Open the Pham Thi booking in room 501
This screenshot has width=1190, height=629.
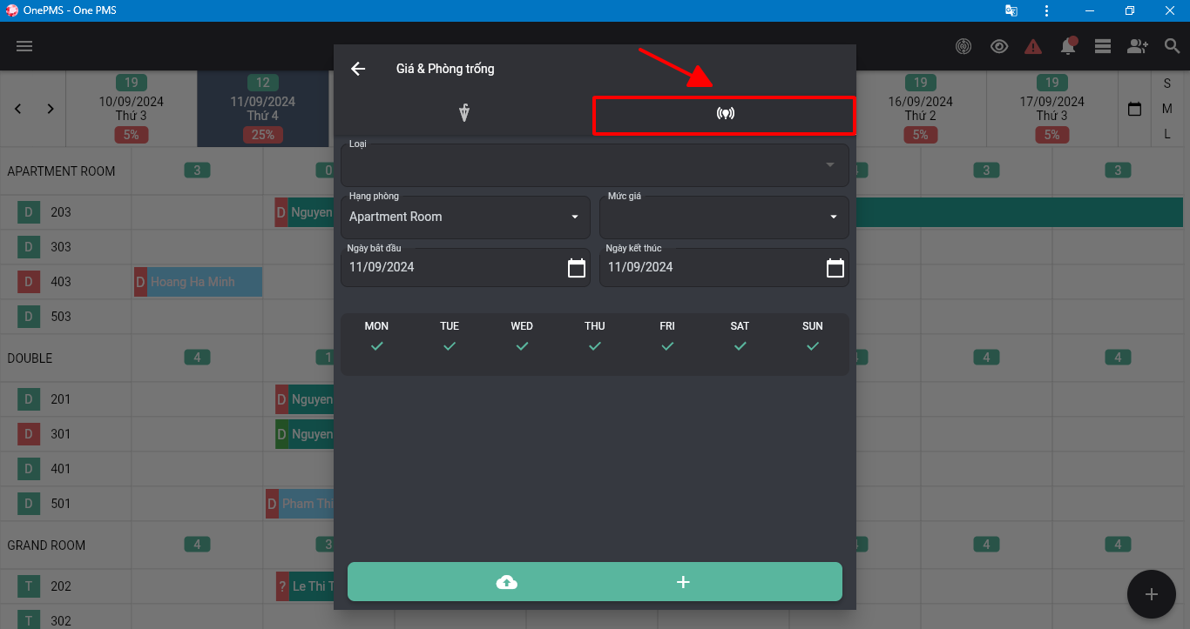pos(300,504)
